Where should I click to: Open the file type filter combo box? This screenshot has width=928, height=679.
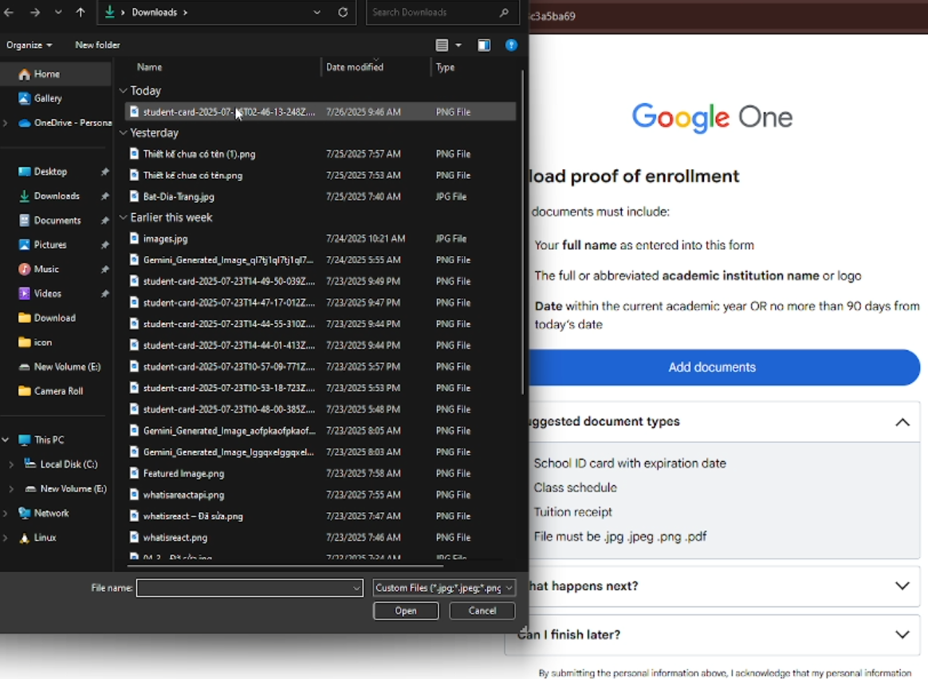coord(444,588)
